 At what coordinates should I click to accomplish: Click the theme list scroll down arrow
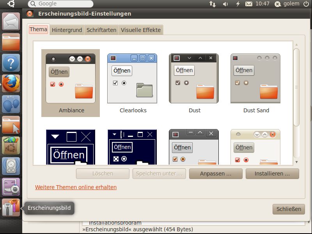[x=296, y=162]
